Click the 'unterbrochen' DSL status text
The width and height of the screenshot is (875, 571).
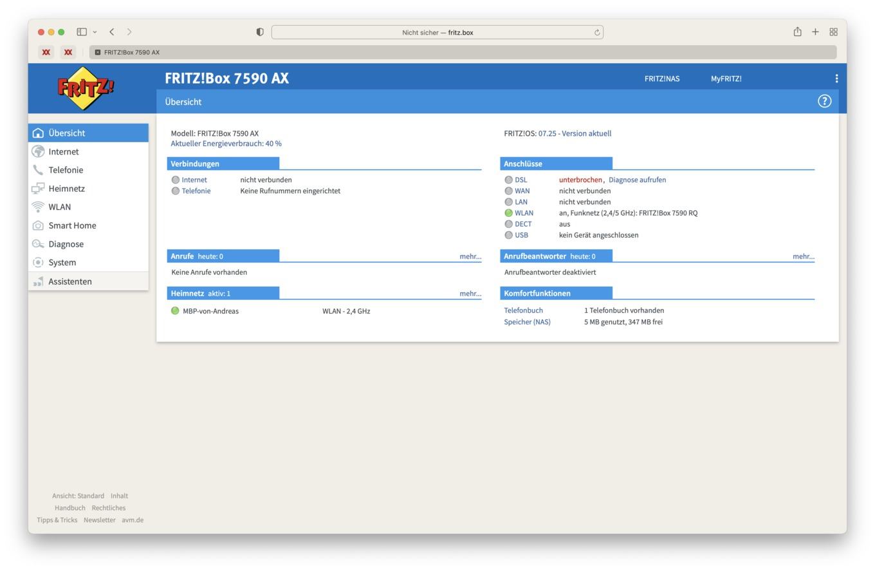click(580, 180)
